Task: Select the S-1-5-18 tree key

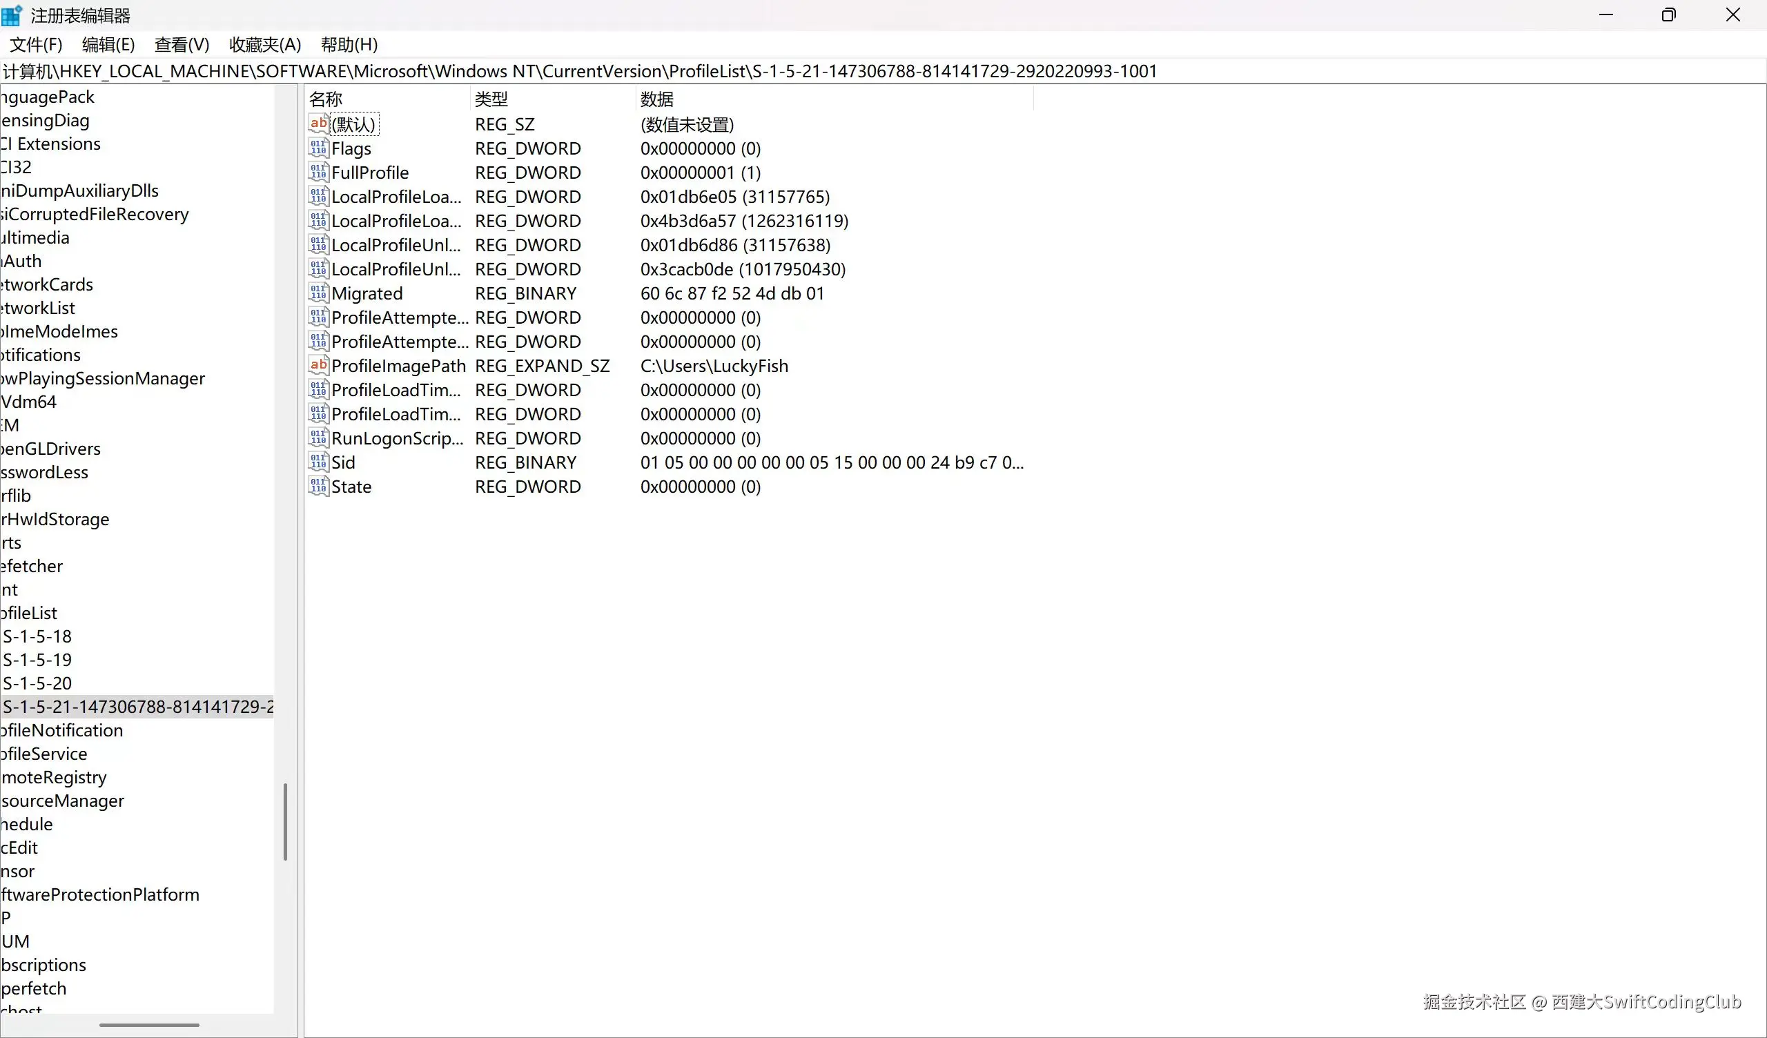Action: (x=37, y=636)
